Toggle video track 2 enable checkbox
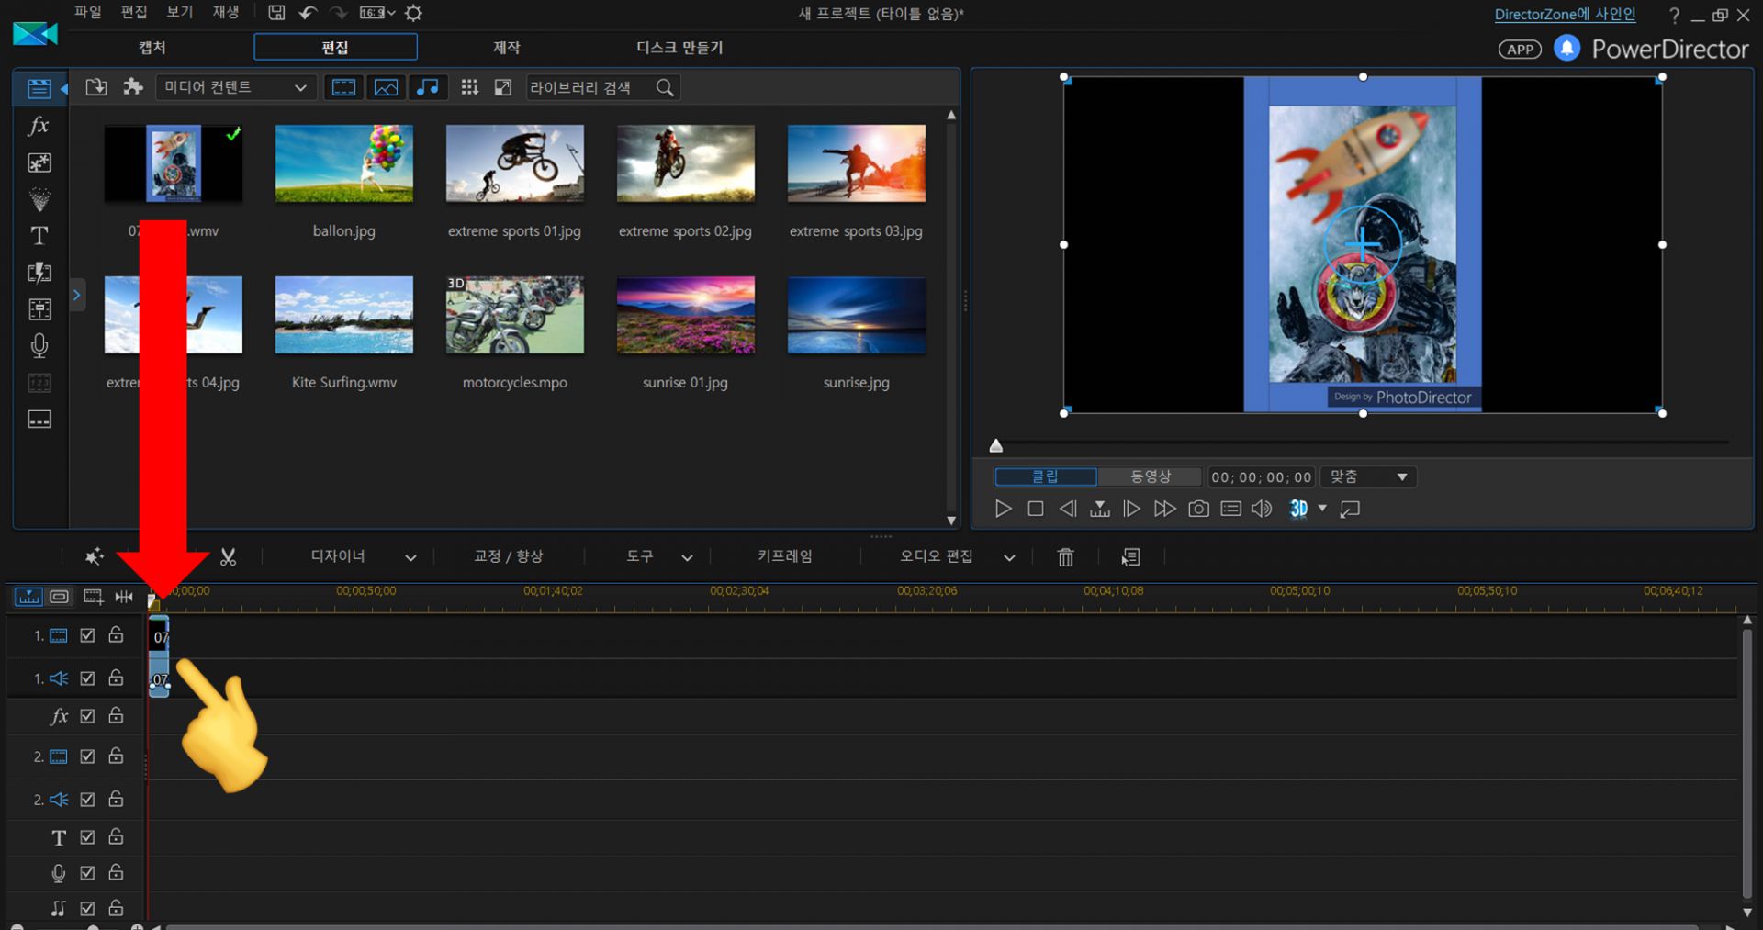This screenshot has width=1763, height=930. [87, 756]
